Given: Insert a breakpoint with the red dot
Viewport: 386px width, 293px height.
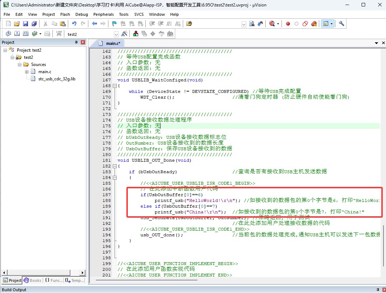Looking at the screenshot, I should (x=288, y=24).
